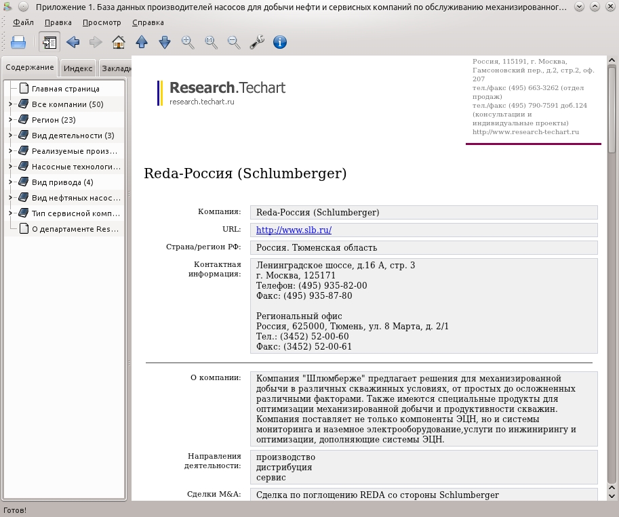Click the blue info about icon
The image size is (619, 517).
point(280,42)
